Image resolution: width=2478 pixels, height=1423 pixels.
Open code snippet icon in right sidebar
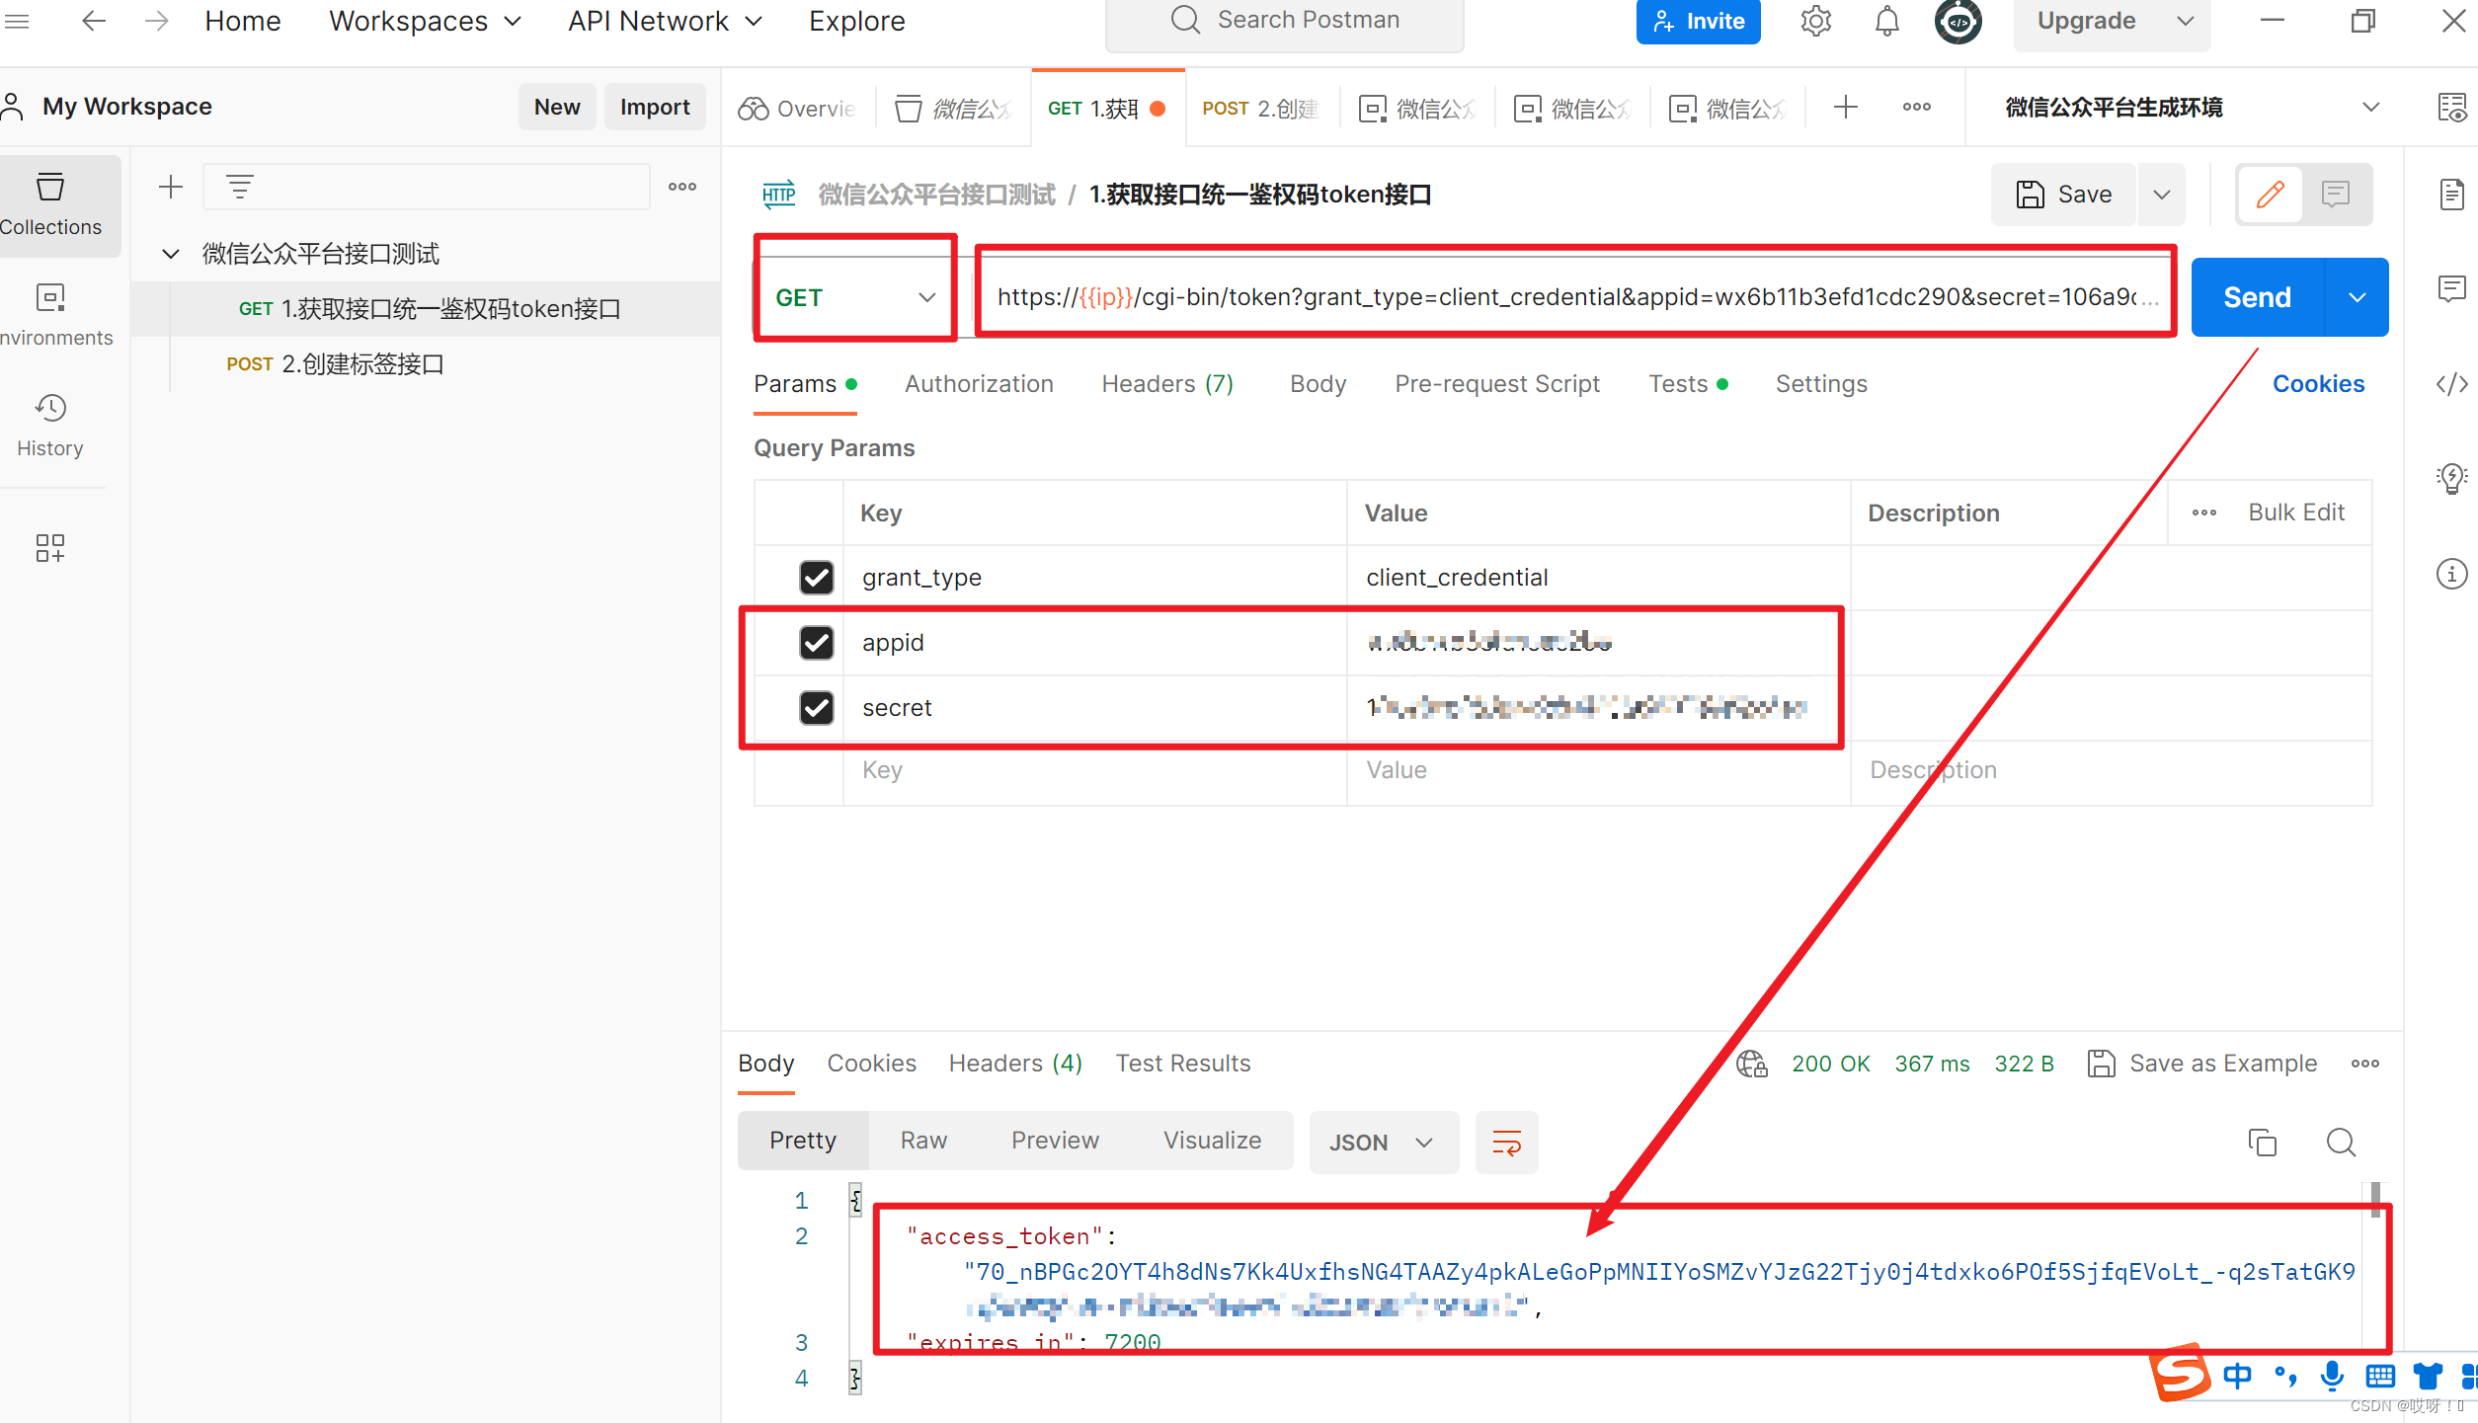[x=2451, y=383]
